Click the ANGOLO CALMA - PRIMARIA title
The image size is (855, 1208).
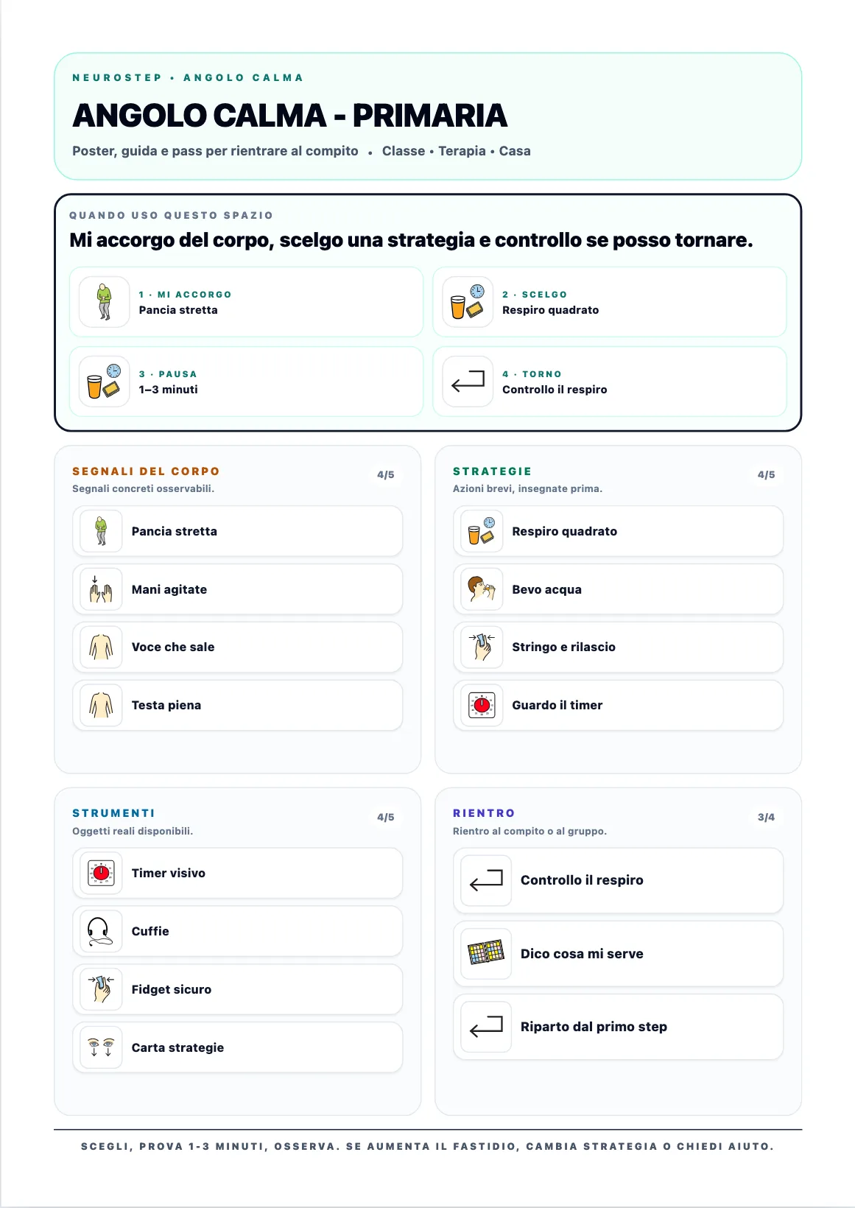[289, 116]
